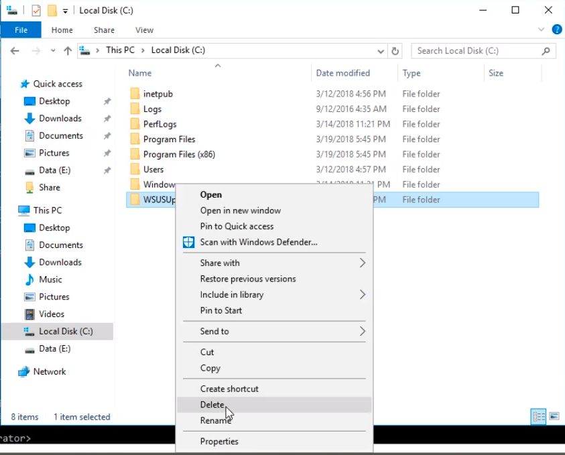The width and height of the screenshot is (565, 455).
Task: Select the PerfLogs folder
Action: click(160, 124)
